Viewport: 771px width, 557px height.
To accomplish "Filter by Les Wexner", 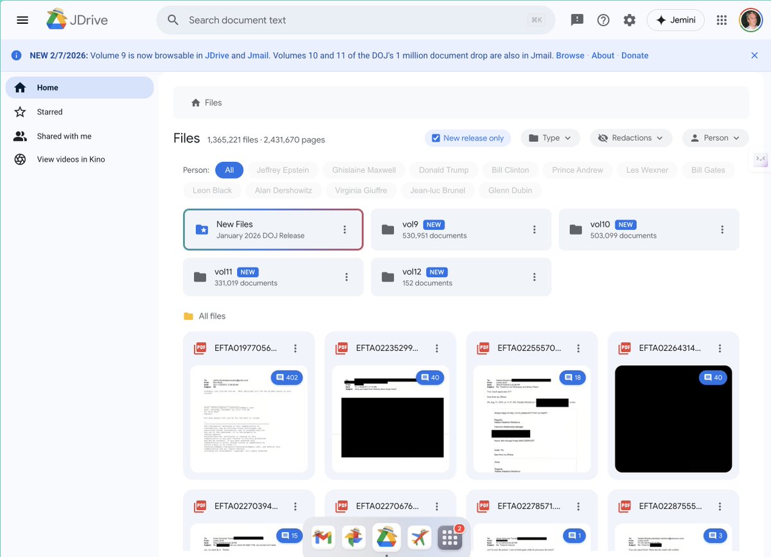I will 648,170.
